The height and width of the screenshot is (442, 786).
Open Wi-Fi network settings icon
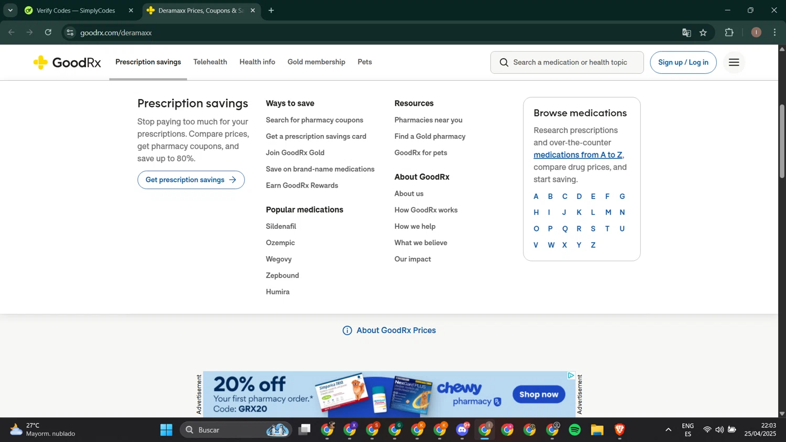point(707,430)
